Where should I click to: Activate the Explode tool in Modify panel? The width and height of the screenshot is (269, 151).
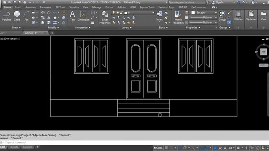63,18
